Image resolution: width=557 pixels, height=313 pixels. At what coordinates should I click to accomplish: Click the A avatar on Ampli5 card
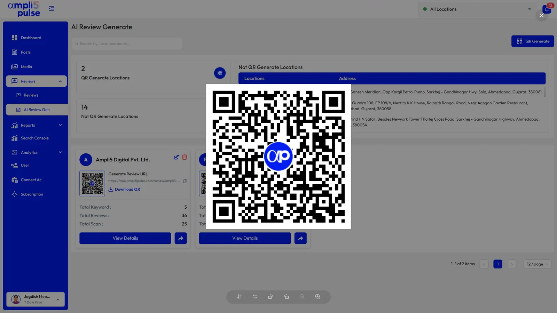[86, 160]
